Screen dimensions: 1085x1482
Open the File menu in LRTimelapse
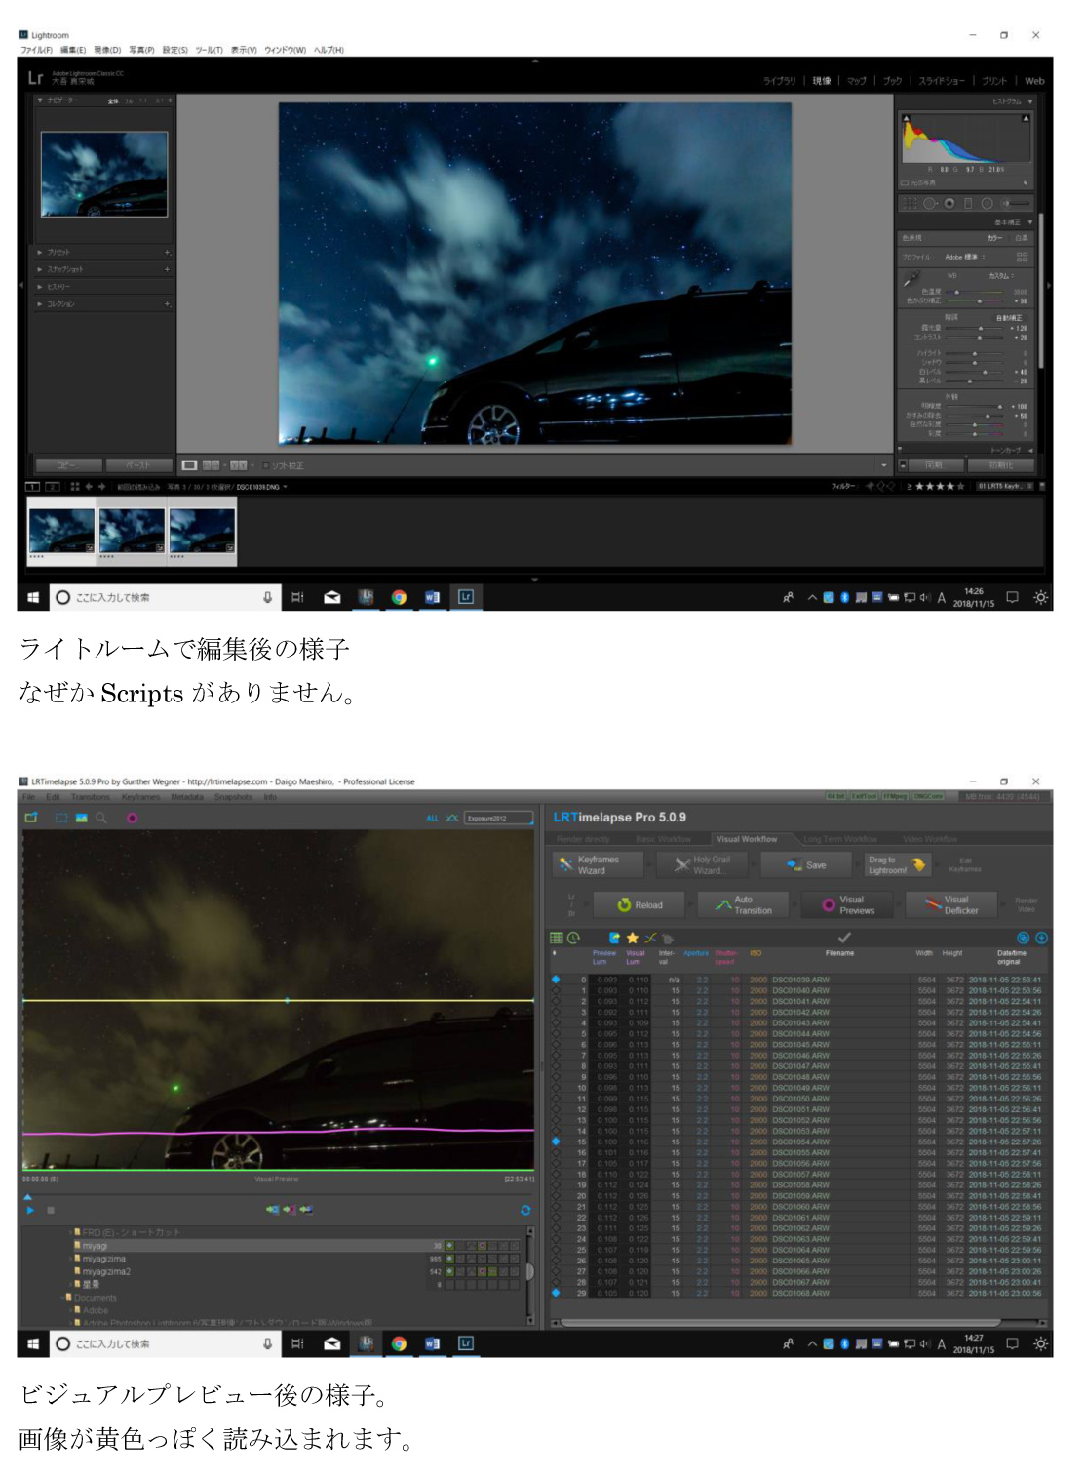[x=29, y=797]
